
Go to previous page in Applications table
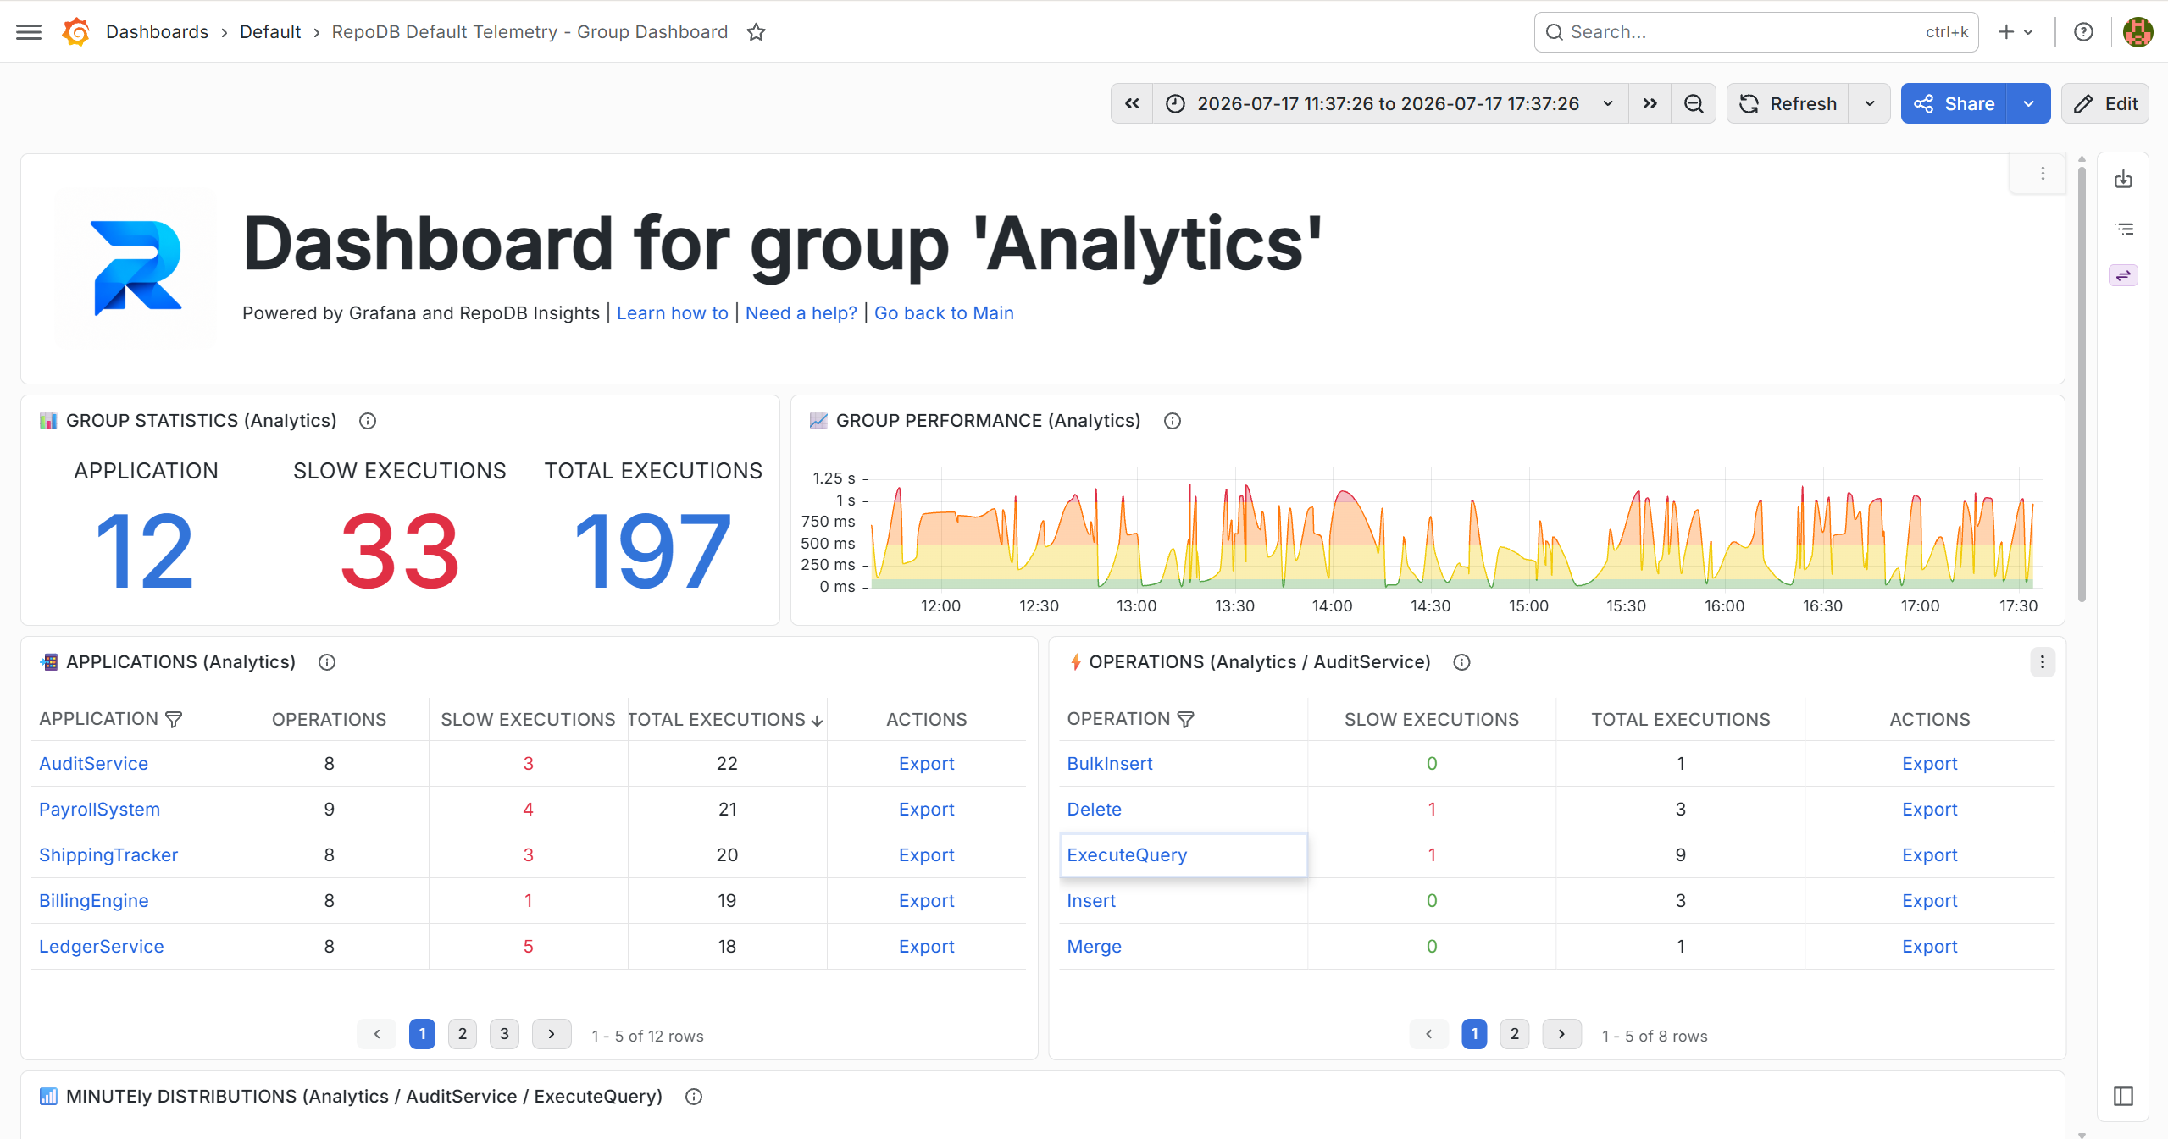pyautogui.click(x=377, y=1034)
